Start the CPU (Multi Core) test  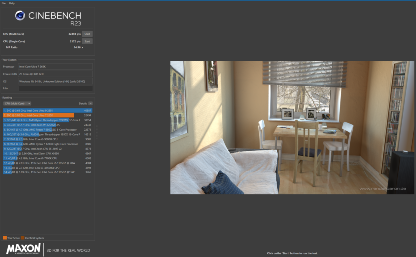point(87,34)
